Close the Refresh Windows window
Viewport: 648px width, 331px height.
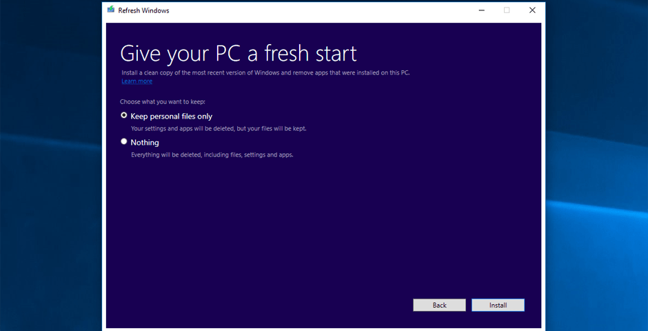pyautogui.click(x=532, y=10)
